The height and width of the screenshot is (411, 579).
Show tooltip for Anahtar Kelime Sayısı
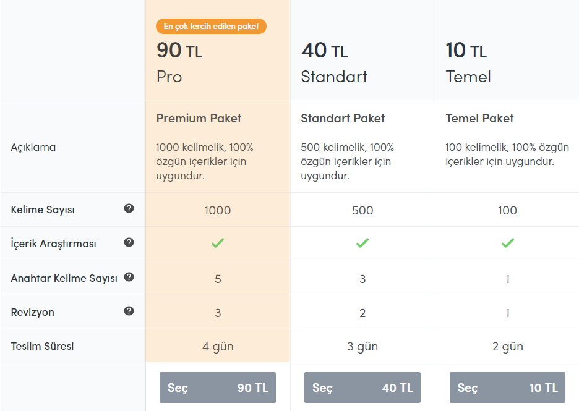[x=129, y=277]
